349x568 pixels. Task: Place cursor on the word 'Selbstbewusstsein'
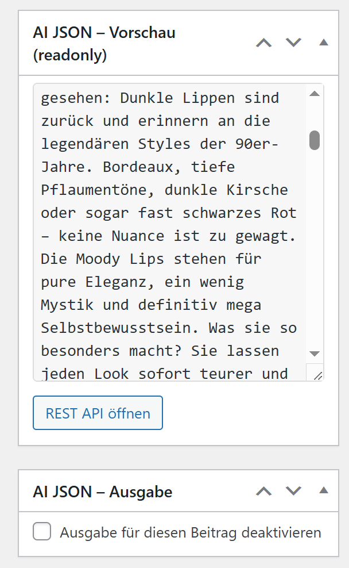(x=119, y=328)
